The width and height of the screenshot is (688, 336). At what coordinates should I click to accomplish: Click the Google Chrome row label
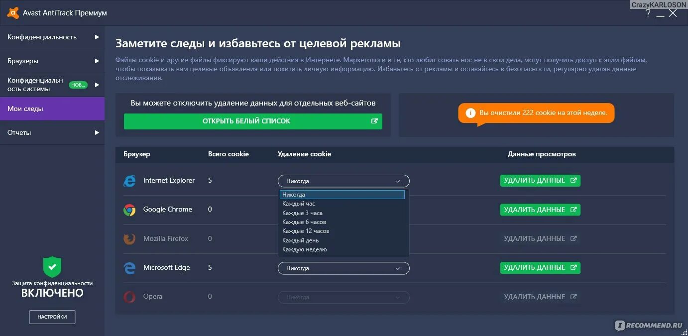point(168,209)
